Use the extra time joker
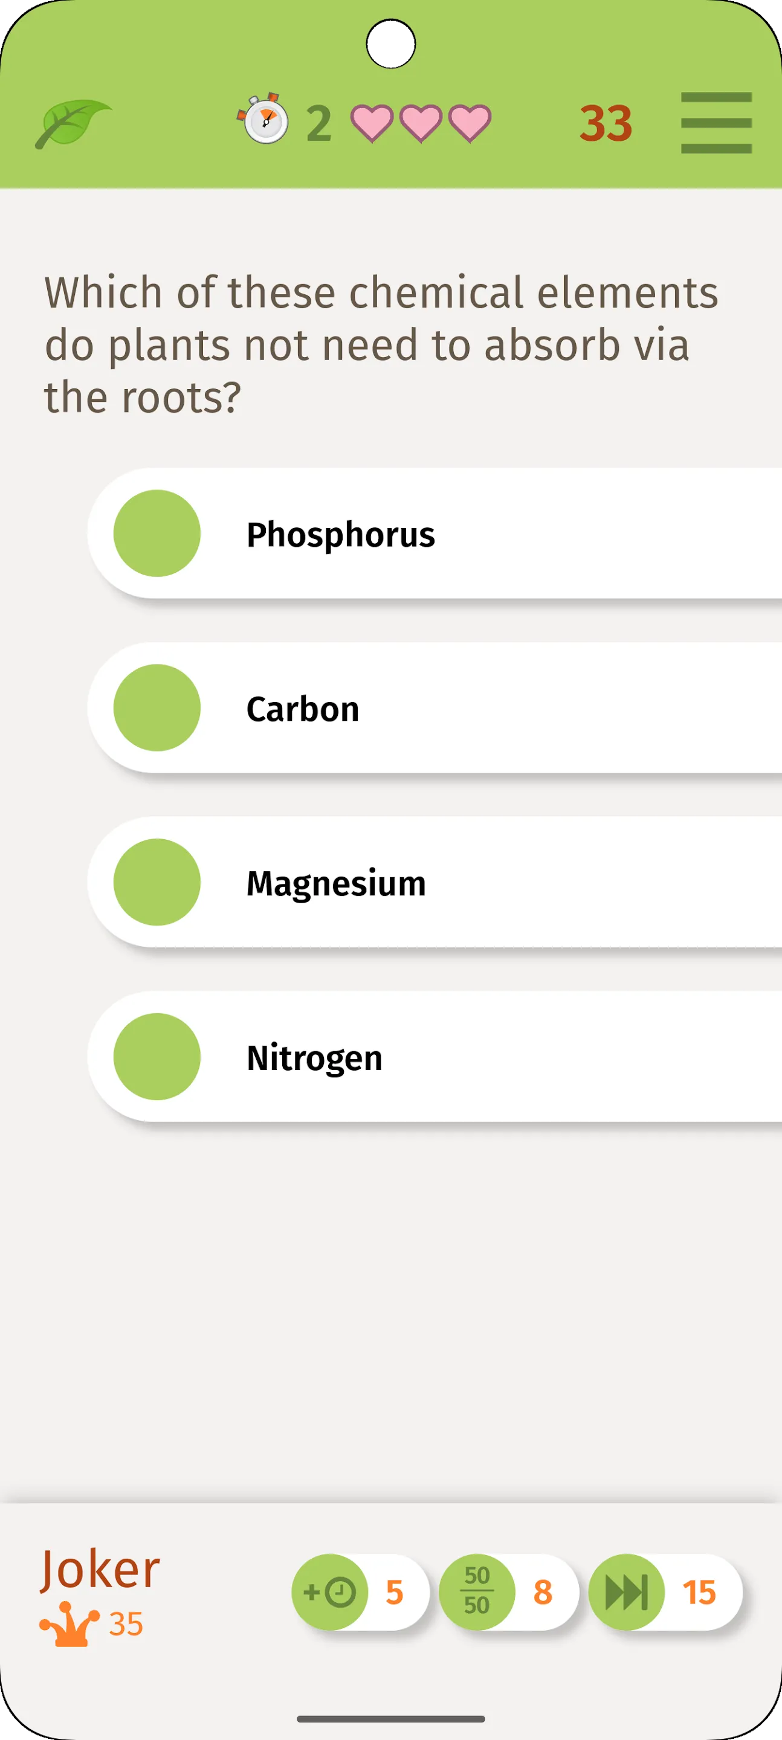This screenshot has width=782, height=1740. point(330,1592)
